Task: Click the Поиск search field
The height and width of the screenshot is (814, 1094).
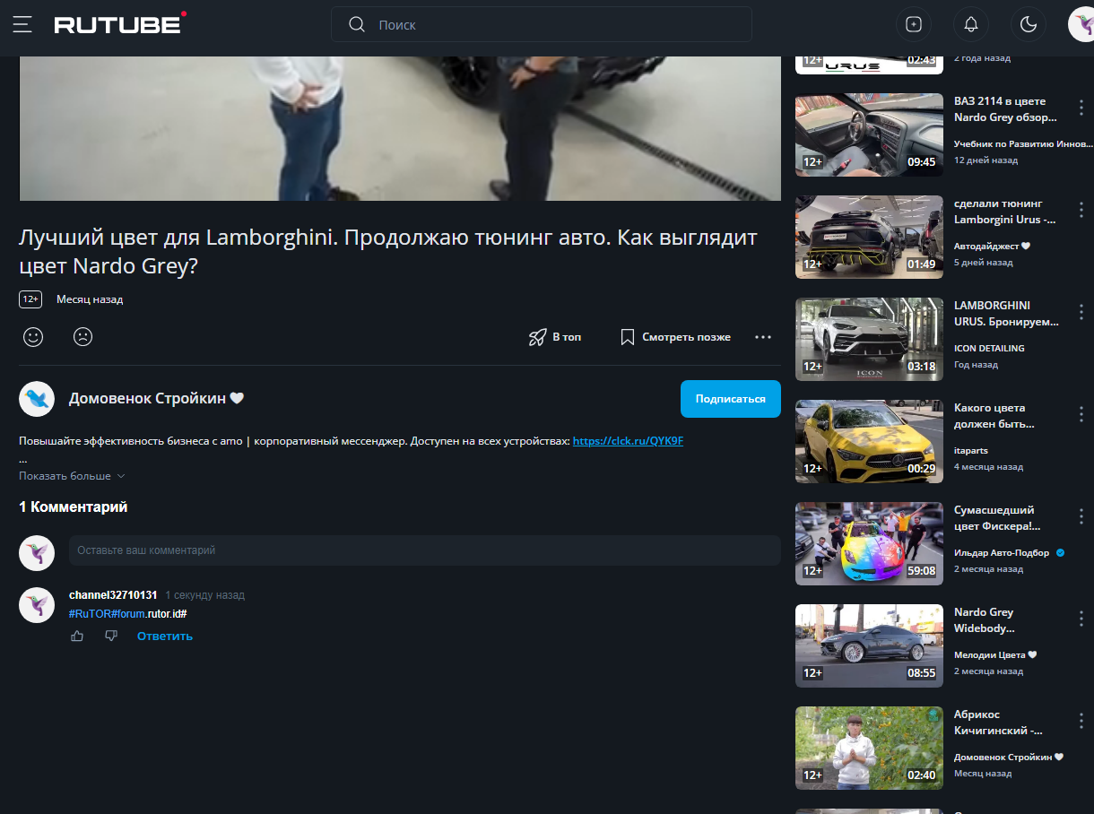Action: (x=541, y=25)
